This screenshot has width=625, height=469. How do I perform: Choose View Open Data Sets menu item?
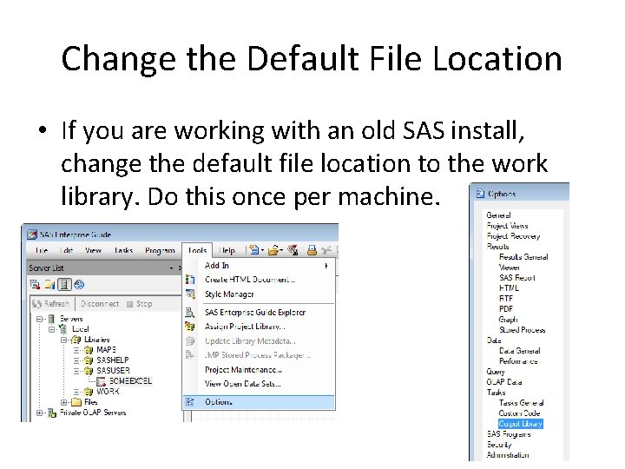coord(243,384)
